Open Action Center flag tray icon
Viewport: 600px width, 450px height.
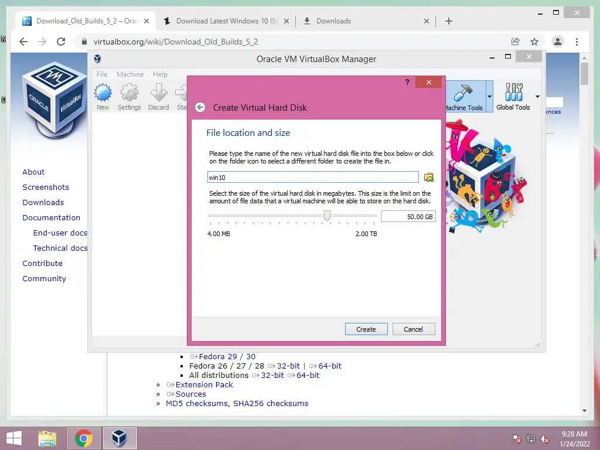coord(516,439)
